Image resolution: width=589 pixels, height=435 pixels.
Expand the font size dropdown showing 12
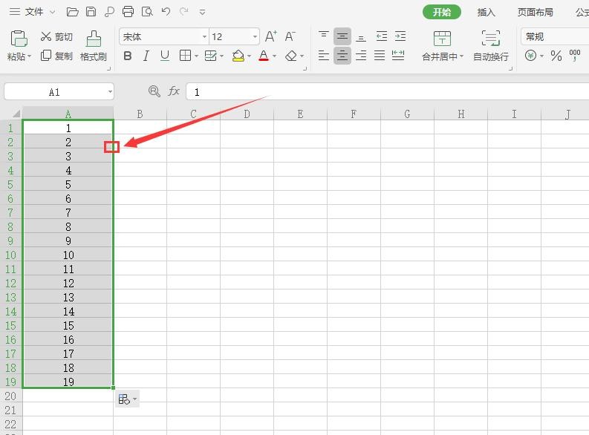(x=255, y=36)
